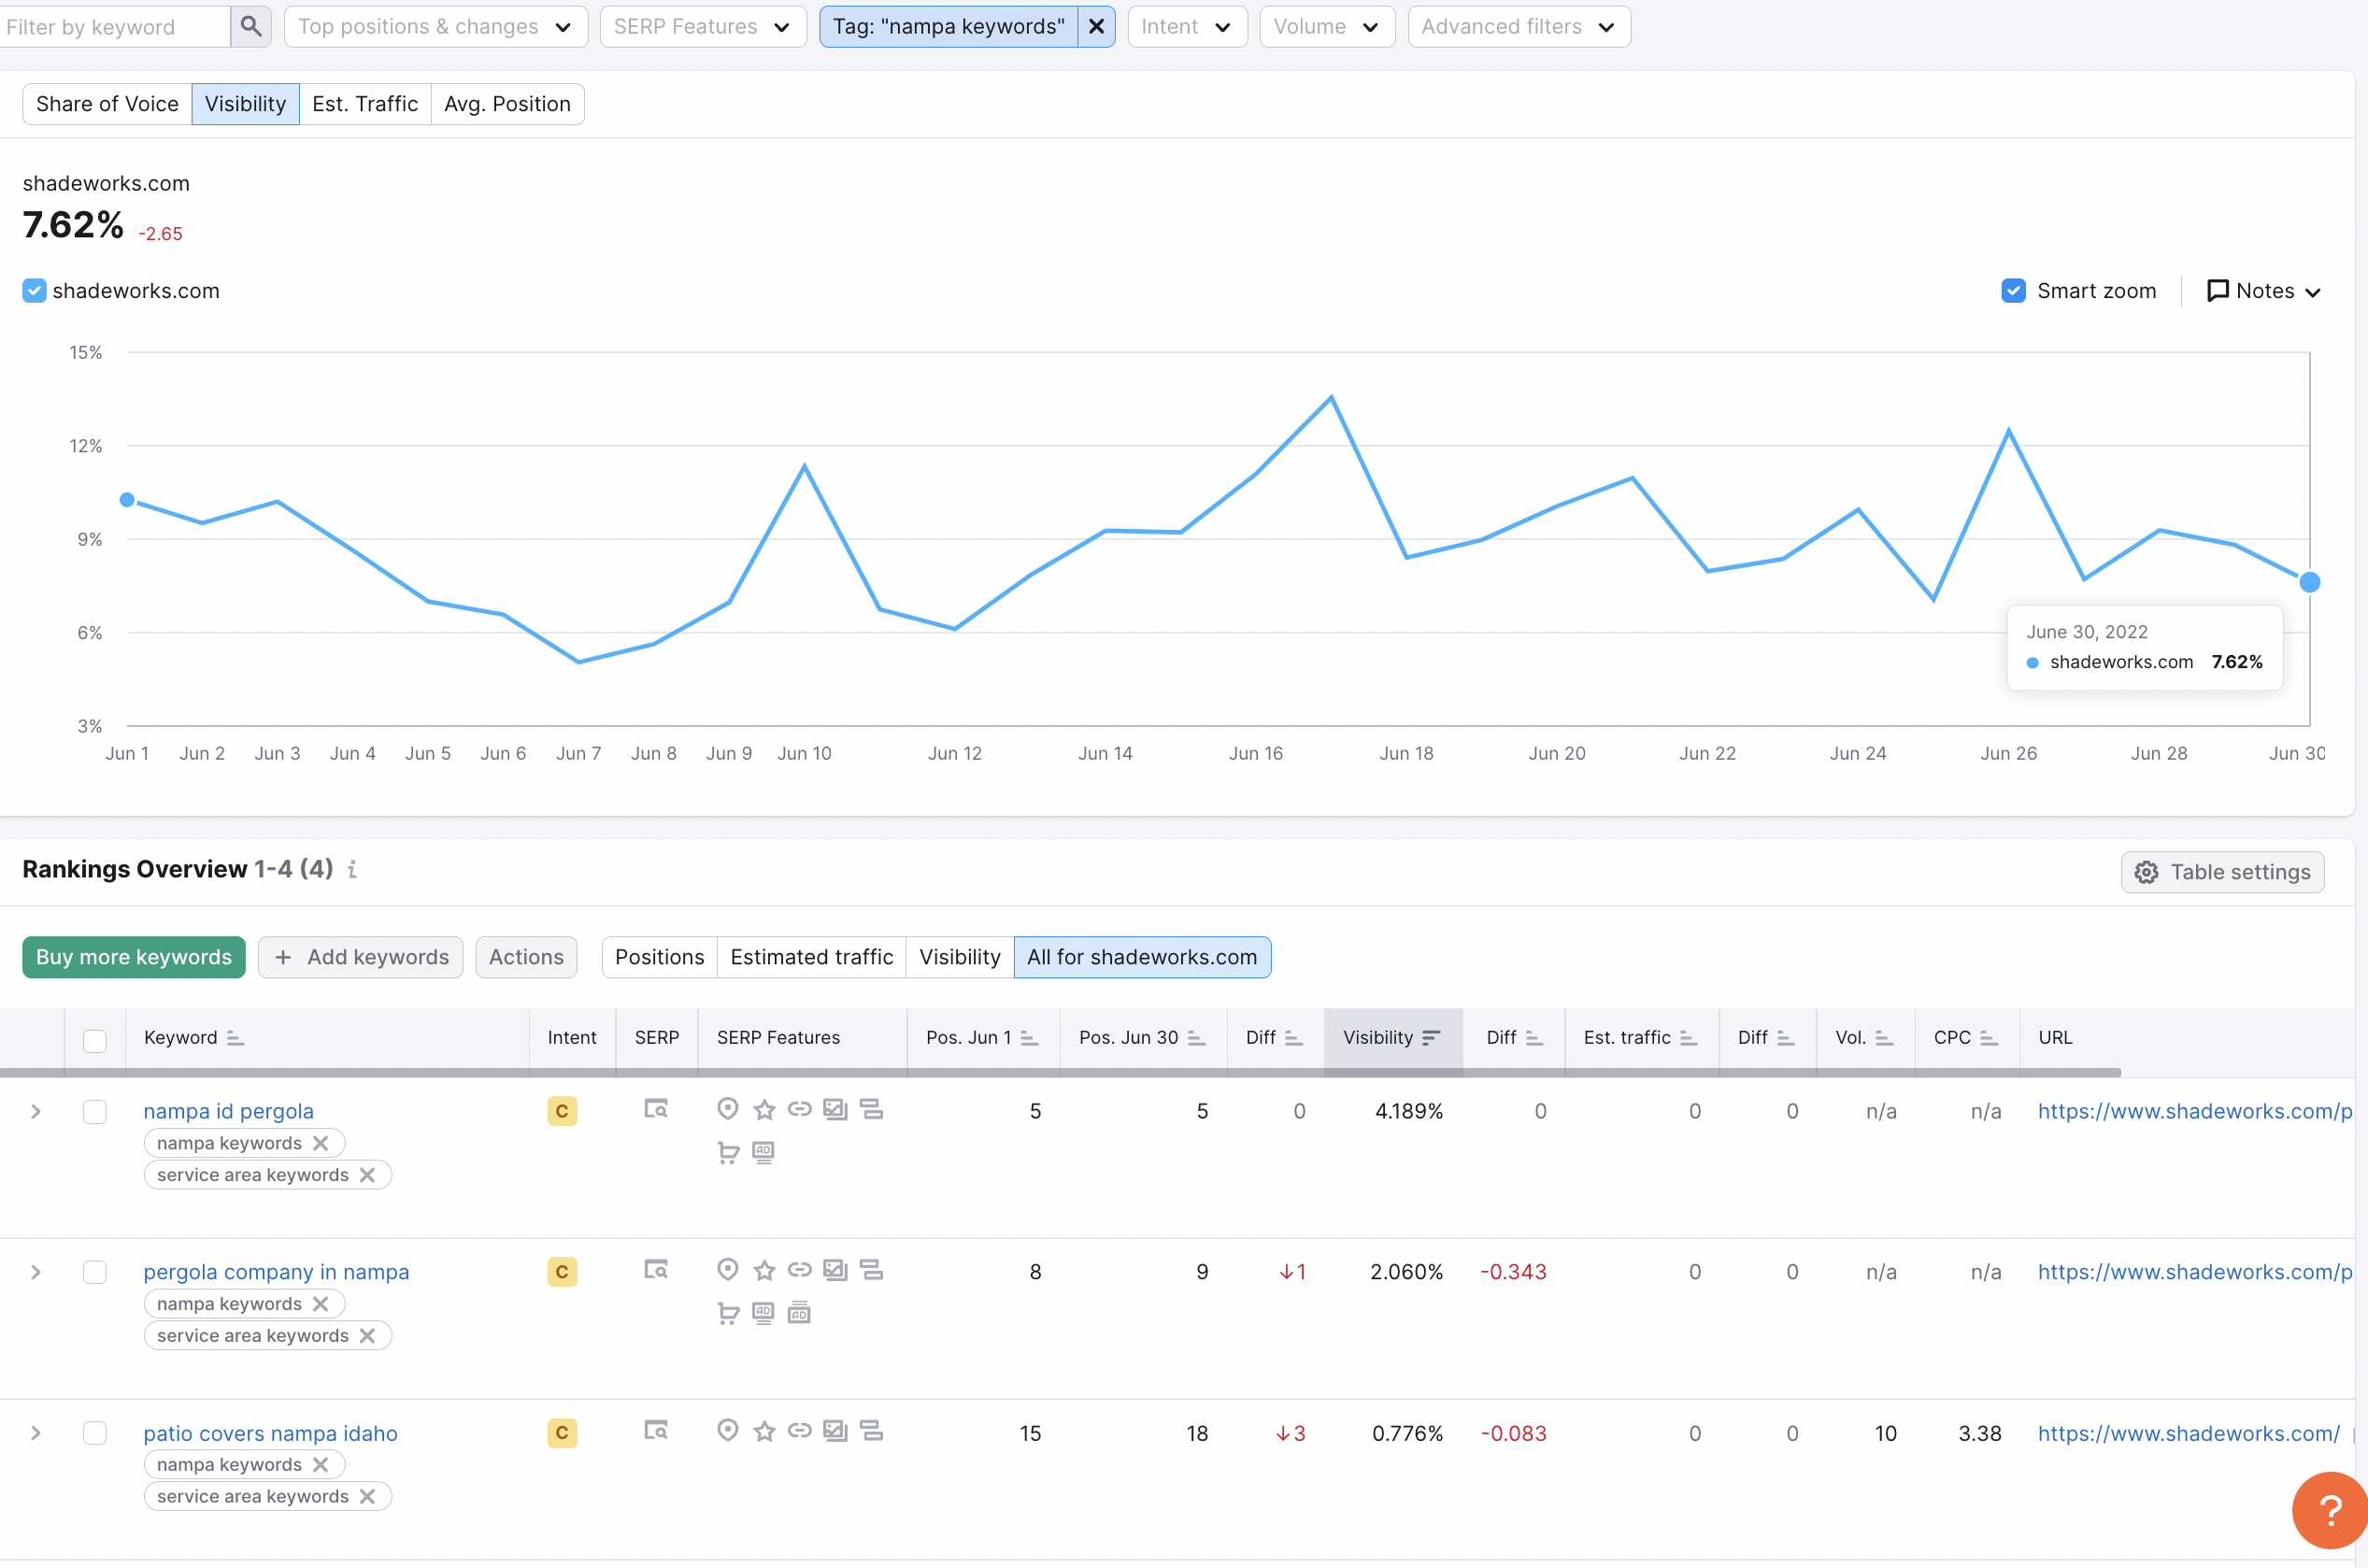Open the help question mark bubble
This screenshot has width=2368, height=1568.
pyautogui.click(x=2331, y=1510)
